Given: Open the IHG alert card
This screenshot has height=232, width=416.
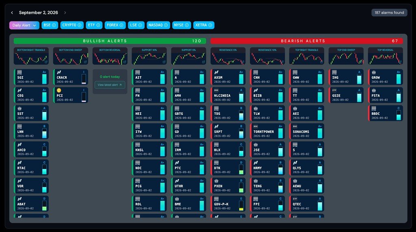Looking at the screenshot, I should tap(346, 77).
